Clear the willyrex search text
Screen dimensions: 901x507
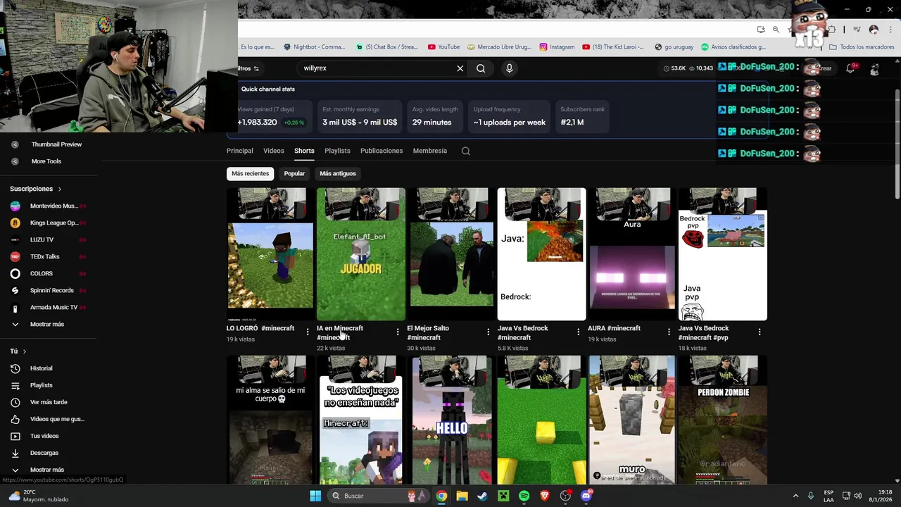[460, 68]
